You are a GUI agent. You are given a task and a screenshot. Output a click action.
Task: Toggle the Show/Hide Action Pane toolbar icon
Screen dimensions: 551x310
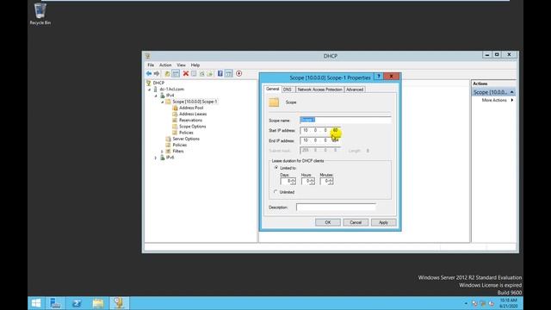pyautogui.click(x=228, y=73)
